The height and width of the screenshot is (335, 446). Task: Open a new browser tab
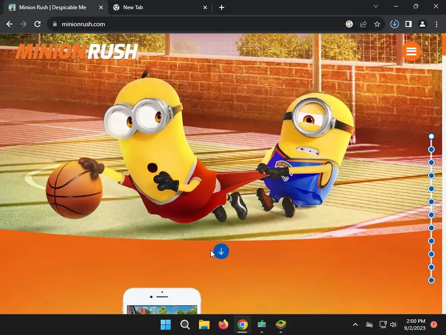(222, 8)
